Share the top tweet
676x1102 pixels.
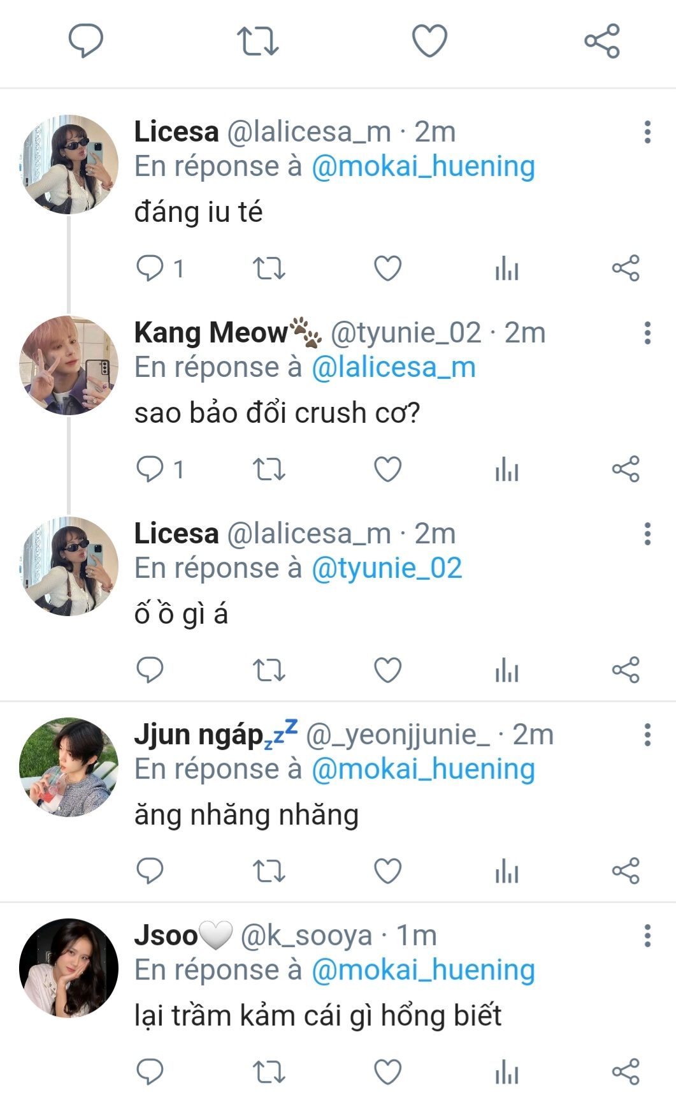click(601, 41)
